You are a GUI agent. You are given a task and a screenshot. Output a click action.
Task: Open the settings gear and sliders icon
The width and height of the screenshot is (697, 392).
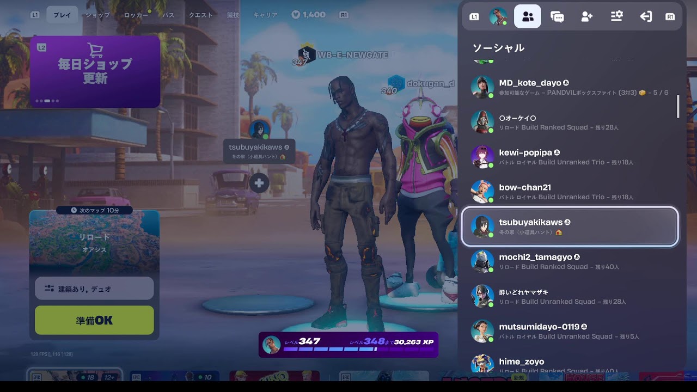point(616,16)
